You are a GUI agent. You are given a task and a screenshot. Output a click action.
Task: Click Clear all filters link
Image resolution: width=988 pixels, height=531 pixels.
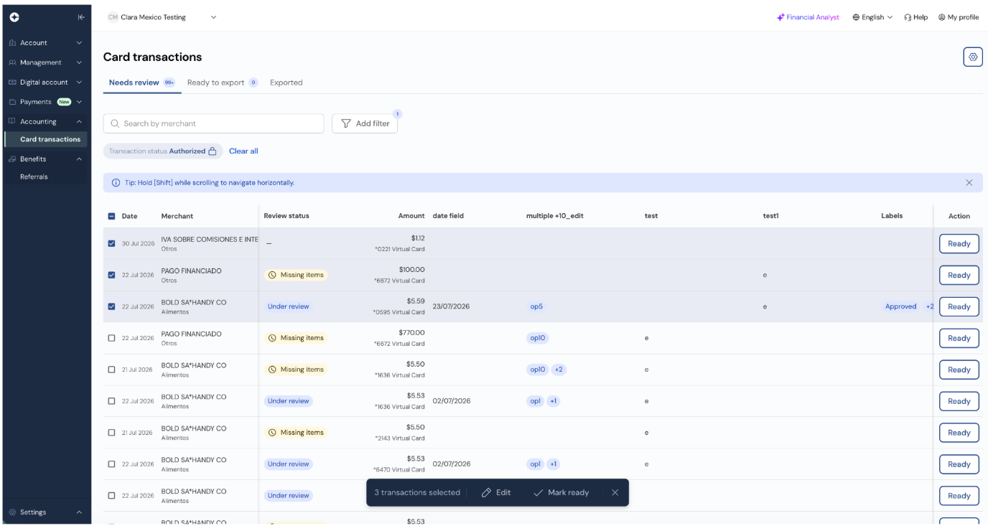243,151
